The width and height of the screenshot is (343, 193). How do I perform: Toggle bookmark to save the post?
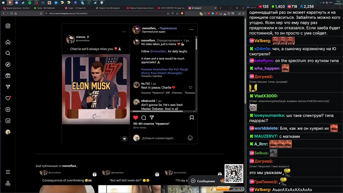pos(192,118)
